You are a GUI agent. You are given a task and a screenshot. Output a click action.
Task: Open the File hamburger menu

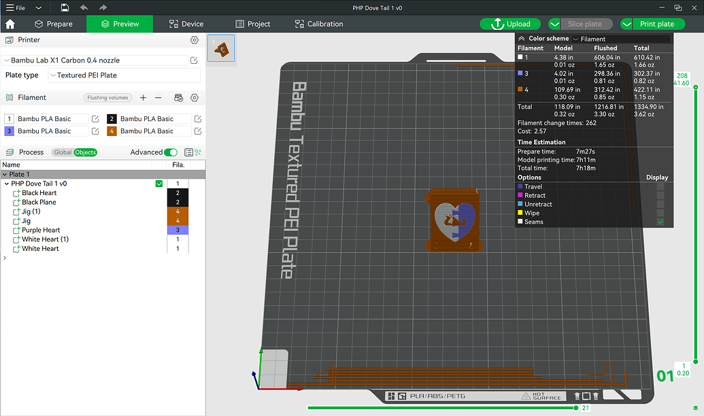point(15,7)
